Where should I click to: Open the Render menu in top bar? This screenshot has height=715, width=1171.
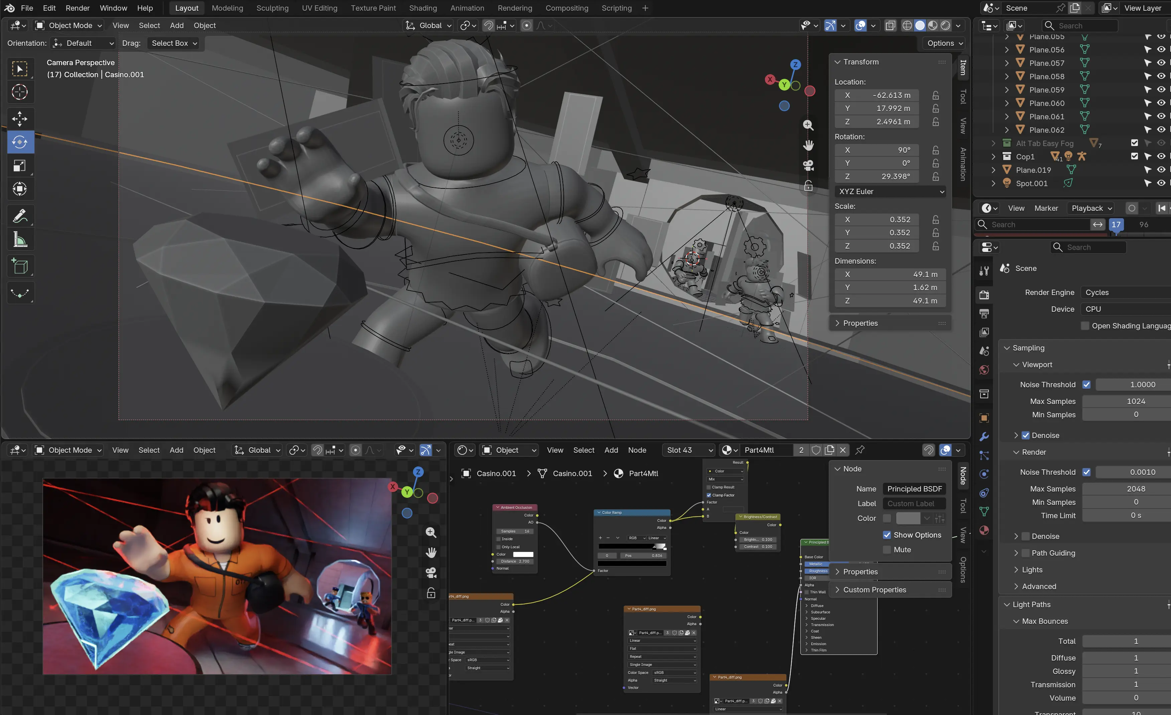(78, 8)
